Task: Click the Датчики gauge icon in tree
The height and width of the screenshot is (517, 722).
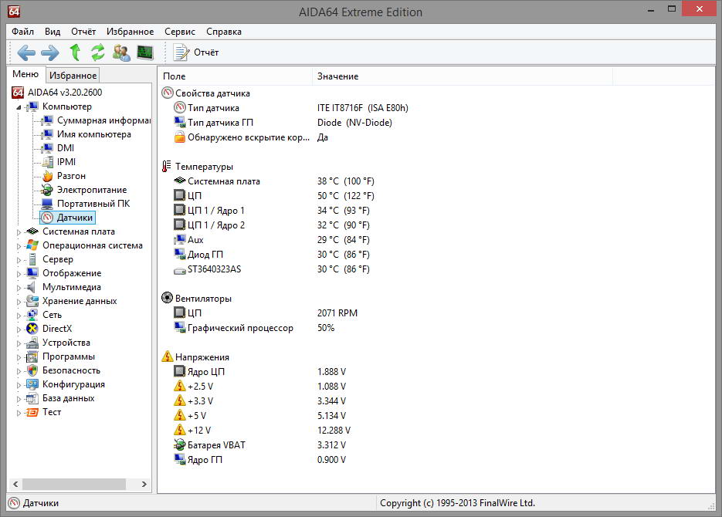Action: tap(47, 218)
